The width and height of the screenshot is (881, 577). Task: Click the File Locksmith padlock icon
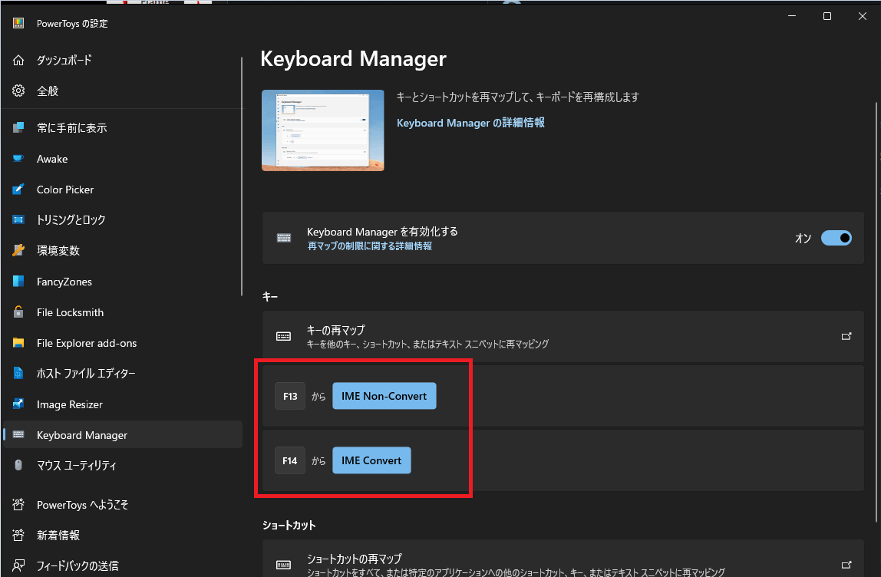tap(18, 312)
